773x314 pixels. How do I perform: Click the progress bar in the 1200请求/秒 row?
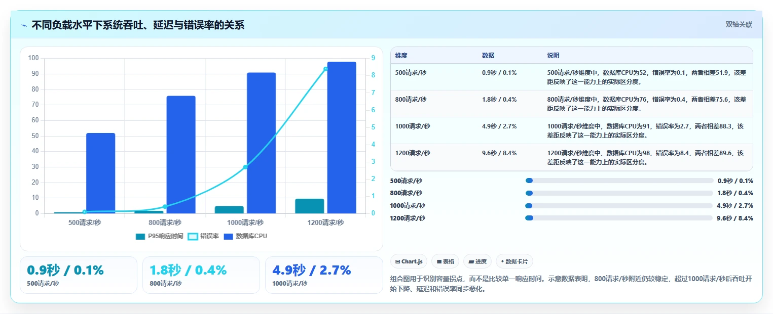coord(619,218)
